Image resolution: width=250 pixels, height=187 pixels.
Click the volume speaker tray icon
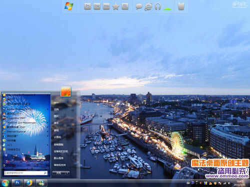point(229,183)
